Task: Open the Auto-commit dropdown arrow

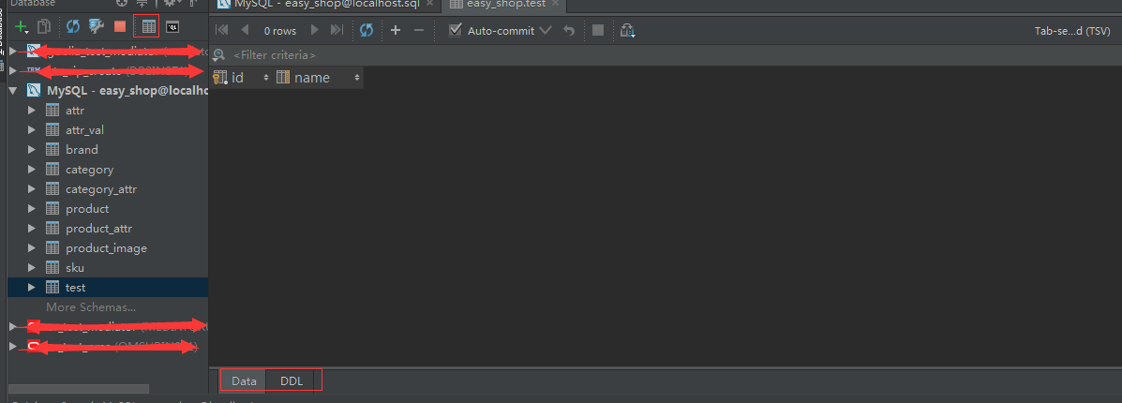Action: [x=545, y=31]
